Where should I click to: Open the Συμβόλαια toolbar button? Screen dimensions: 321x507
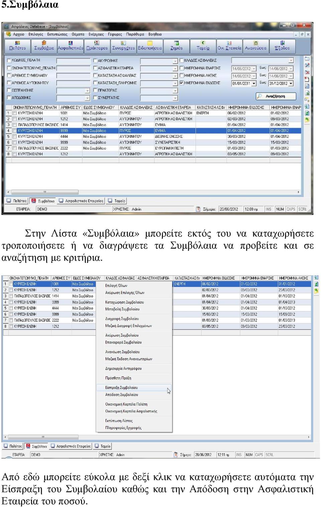[44, 46]
